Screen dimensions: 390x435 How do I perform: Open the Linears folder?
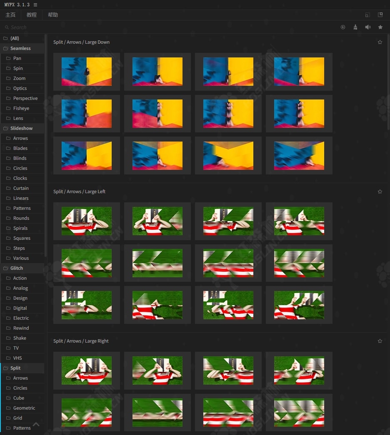(22, 198)
